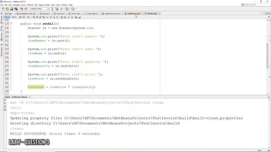Click the New Project toolbar icon

pos(8,9)
